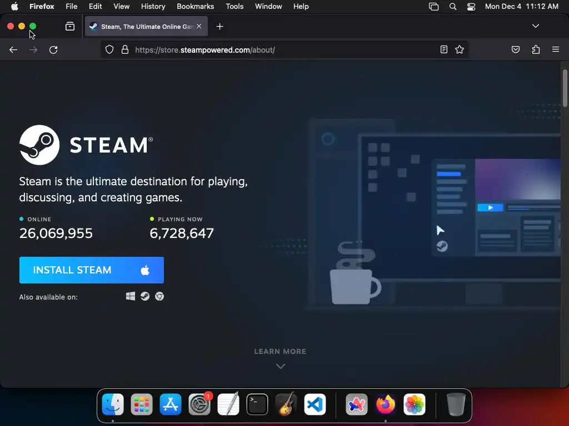Click the online count 26,069,955
The width and height of the screenshot is (569, 426).
(56, 233)
